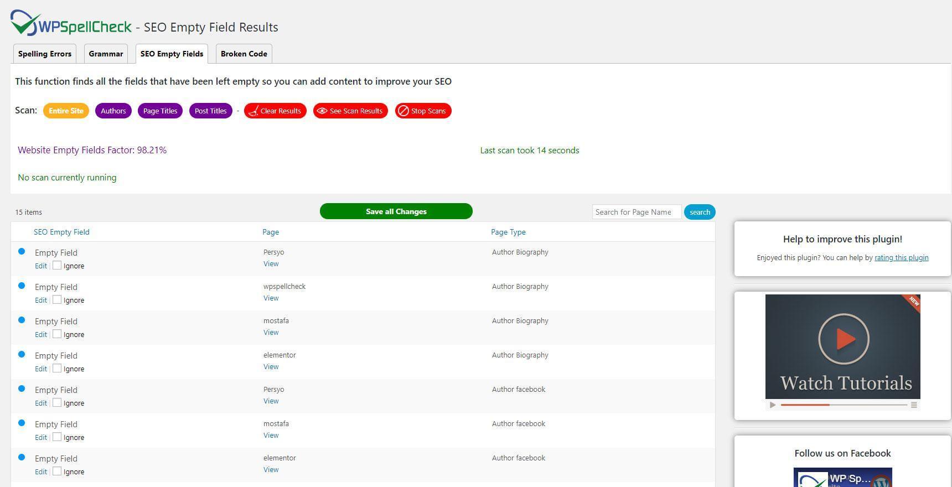View the mostafa Author Biography page
952x487 pixels.
click(271, 332)
